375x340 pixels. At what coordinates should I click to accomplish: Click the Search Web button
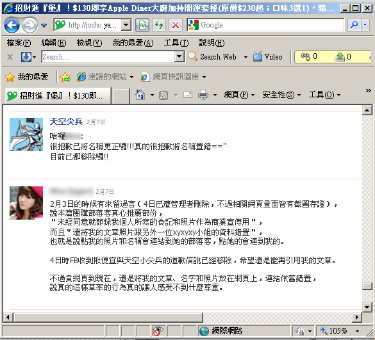[212, 57]
